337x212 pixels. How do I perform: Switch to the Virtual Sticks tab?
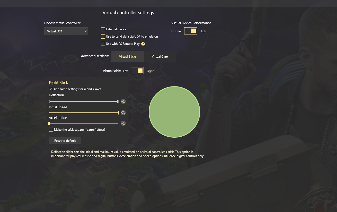pos(128,56)
